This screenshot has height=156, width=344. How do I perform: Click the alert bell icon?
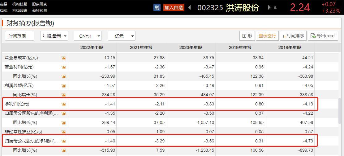click(275, 8)
